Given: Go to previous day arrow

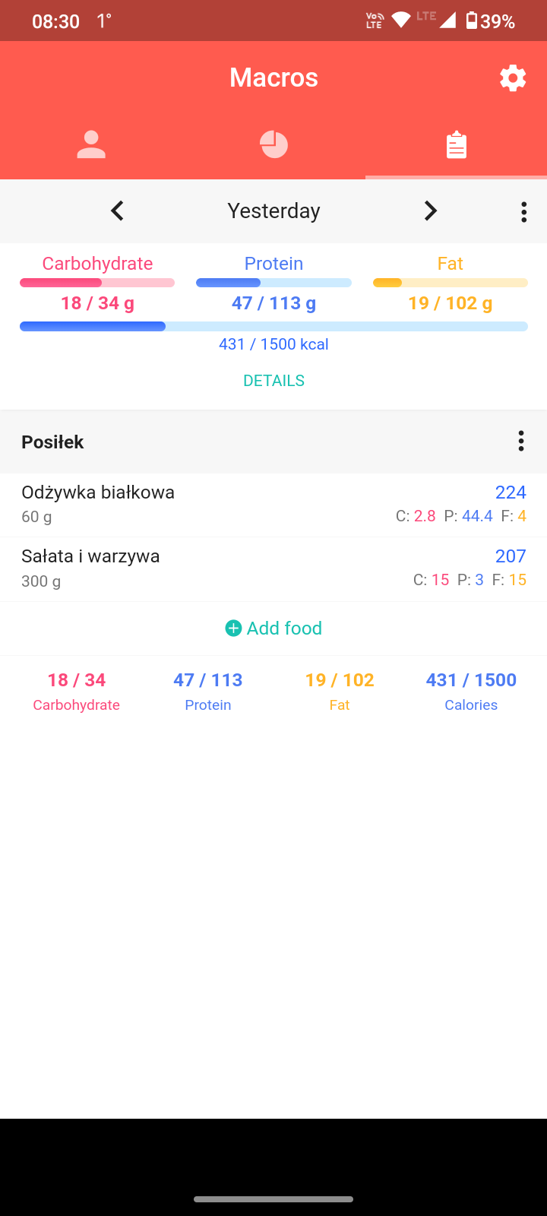Looking at the screenshot, I should coord(117,211).
